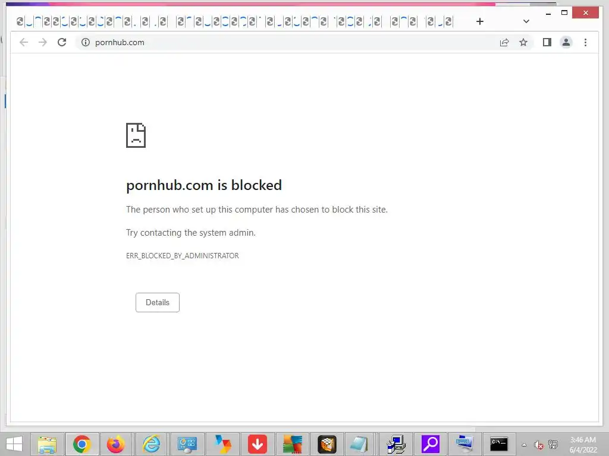Image resolution: width=609 pixels, height=456 pixels.
Task: Open the orange cube app in taskbar
Action: tap(327, 444)
